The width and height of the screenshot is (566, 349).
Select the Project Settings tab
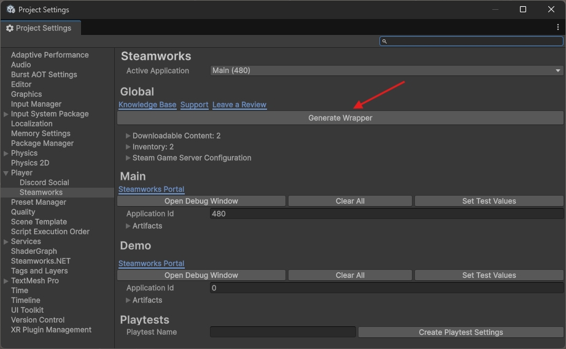41,28
